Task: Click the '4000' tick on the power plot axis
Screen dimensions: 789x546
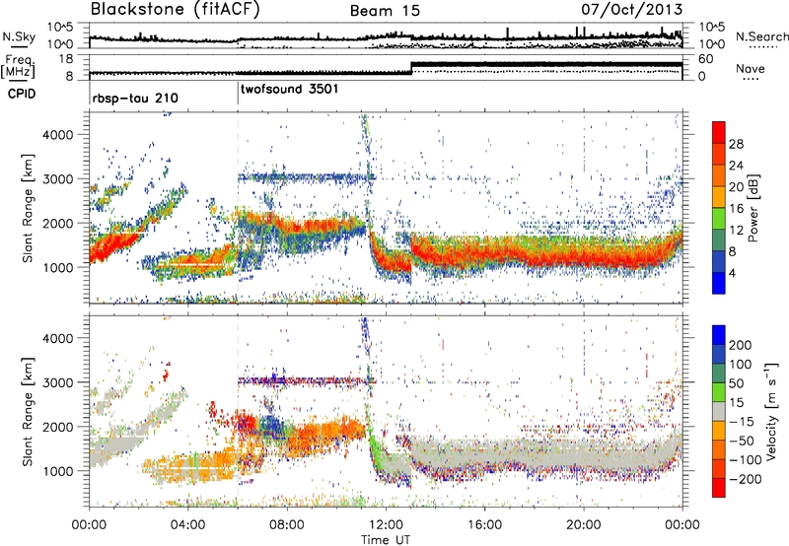Action: click(x=58, y=135)
